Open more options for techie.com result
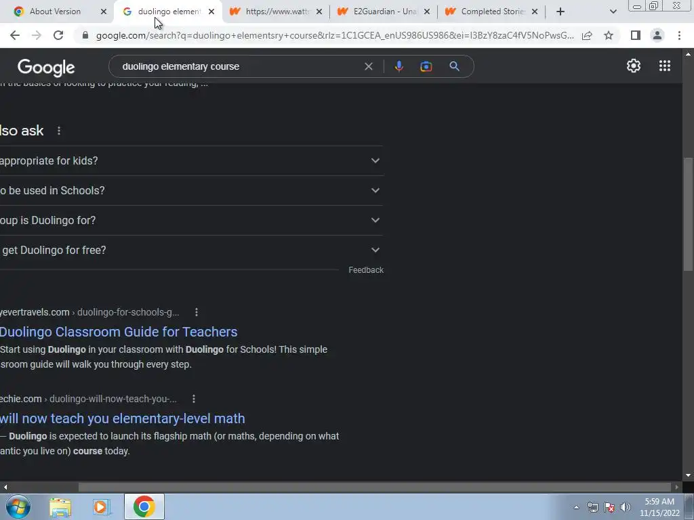 coord(194,399)
